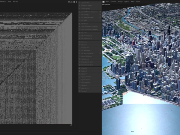The image size is (180, 135).
Task: Click the Boundary to Circle icon
Action: click(79, 62)
